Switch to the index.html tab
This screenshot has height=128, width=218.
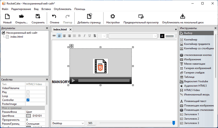(x=60, y=30)
